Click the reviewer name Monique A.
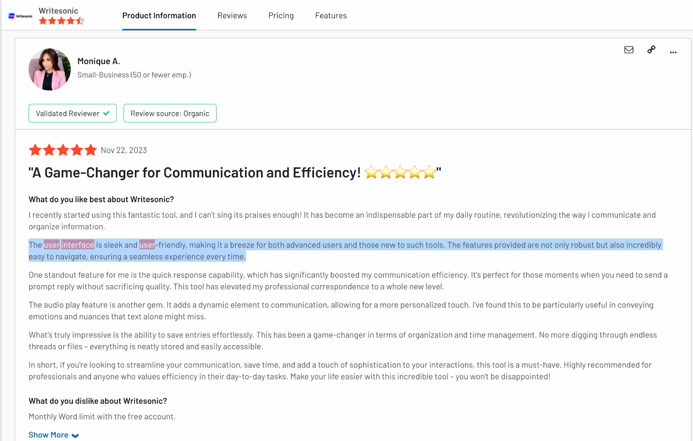Image resolution: width=693 pixels, height=441 pixels. 99,61
